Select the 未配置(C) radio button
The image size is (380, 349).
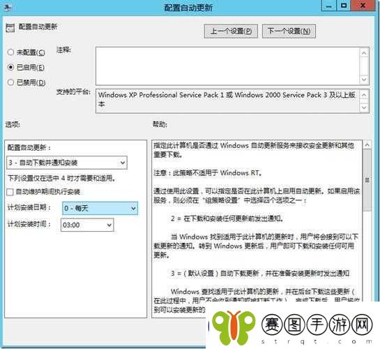point(10,52)
